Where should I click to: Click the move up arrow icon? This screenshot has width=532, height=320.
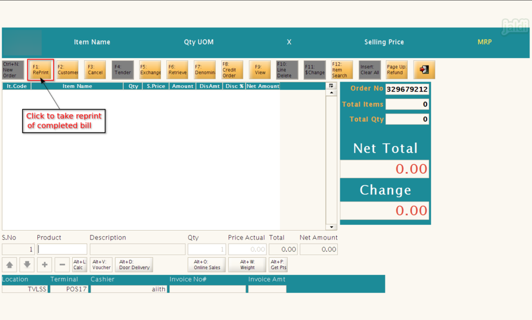9,265
